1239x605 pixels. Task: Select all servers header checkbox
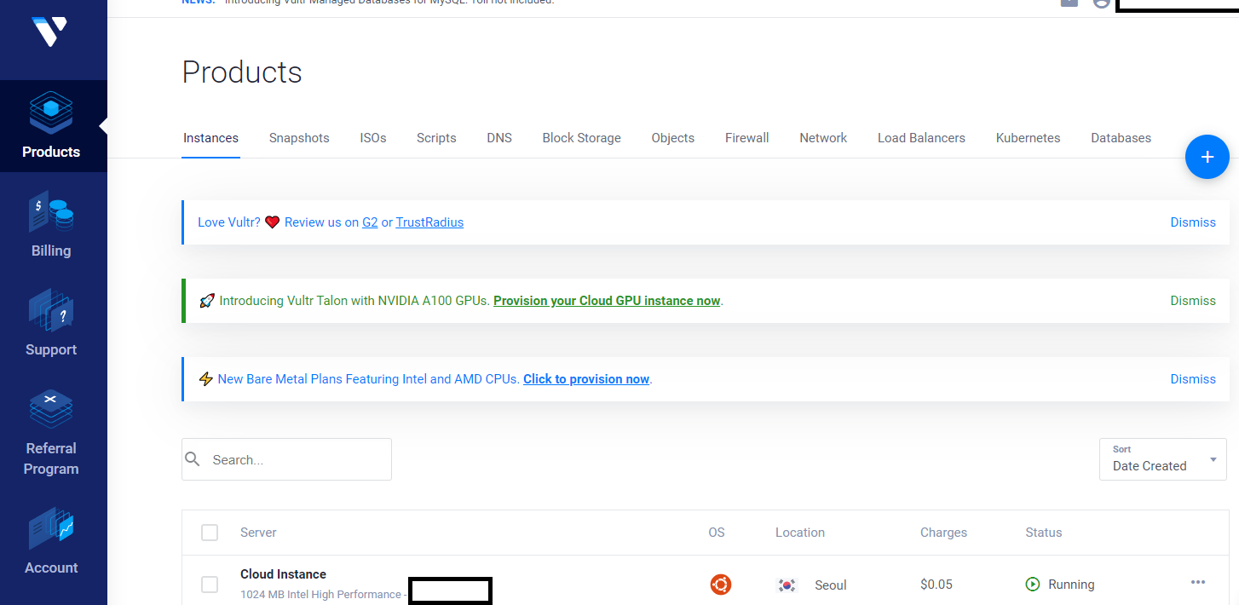(x=210, y=533)
